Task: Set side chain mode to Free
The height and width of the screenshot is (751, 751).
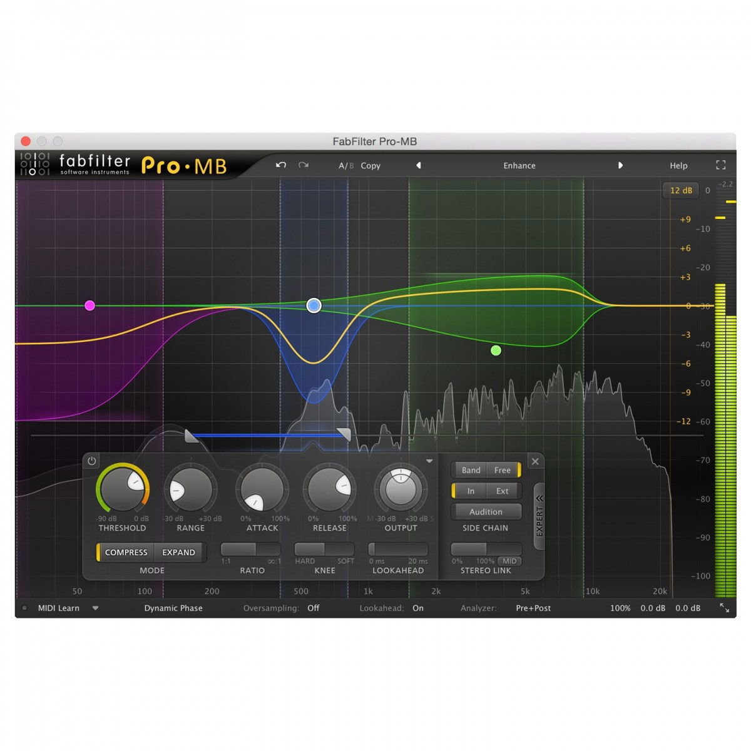Action: 502,470
